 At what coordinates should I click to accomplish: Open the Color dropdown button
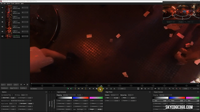16,85
